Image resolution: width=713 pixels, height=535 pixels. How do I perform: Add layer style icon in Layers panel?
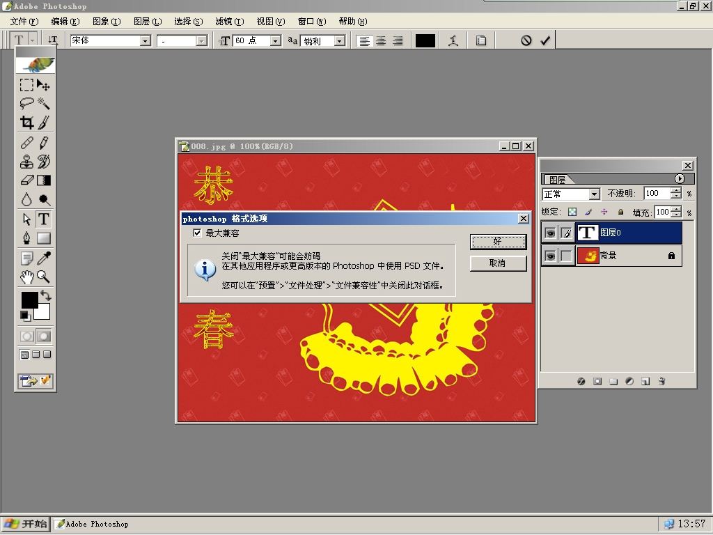(581, 381)
